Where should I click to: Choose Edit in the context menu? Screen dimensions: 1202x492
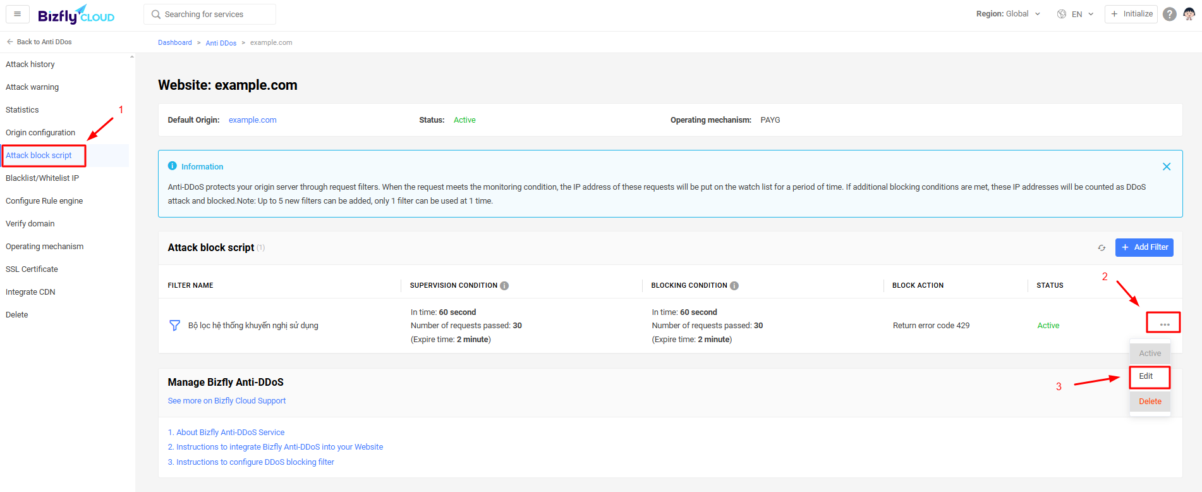(1150, 376)
